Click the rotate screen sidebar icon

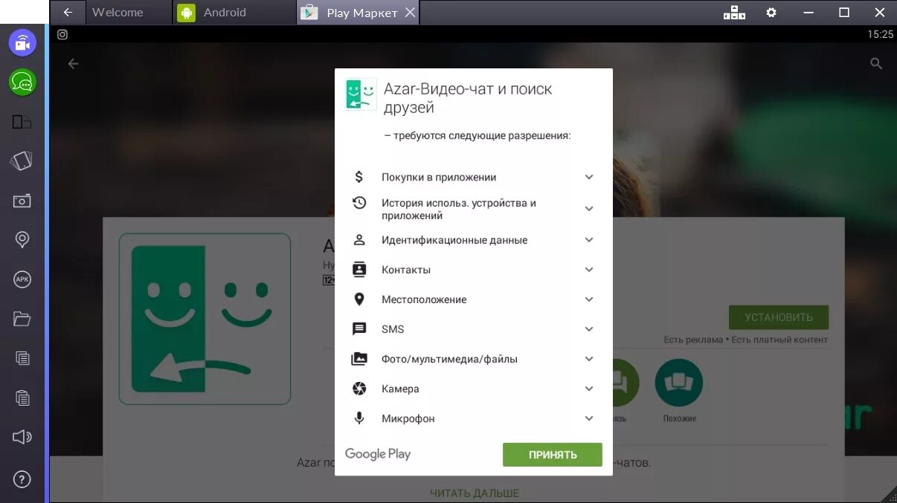click(22, 160)
